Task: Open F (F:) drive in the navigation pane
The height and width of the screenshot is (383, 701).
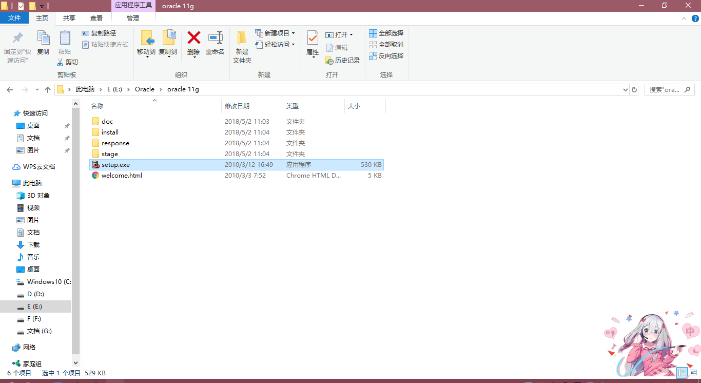Action: pos(29,319)
